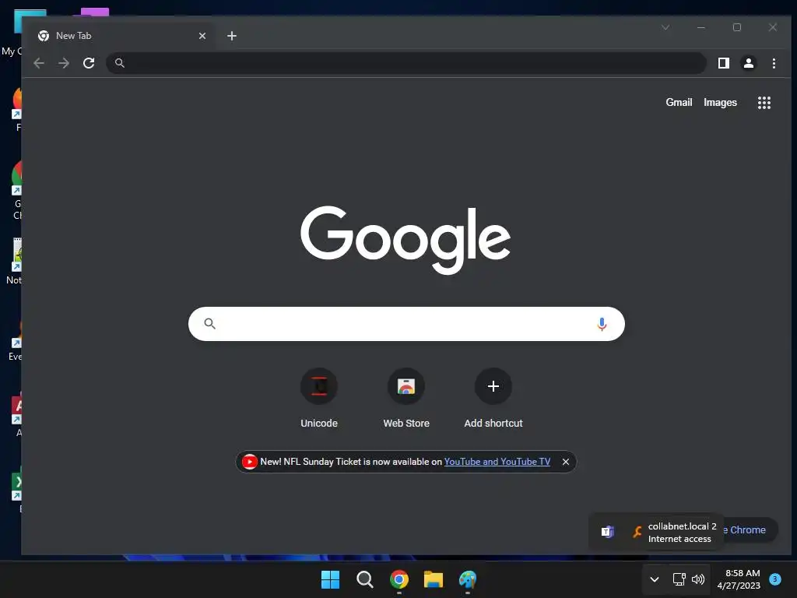Click the orange network tray icon in the overflow panel
The width and height of the screenshot is (797, 598).
pyautogui.click(x=637, y=532)
